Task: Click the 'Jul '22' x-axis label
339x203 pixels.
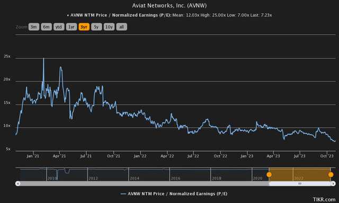Action: [193, 156]
